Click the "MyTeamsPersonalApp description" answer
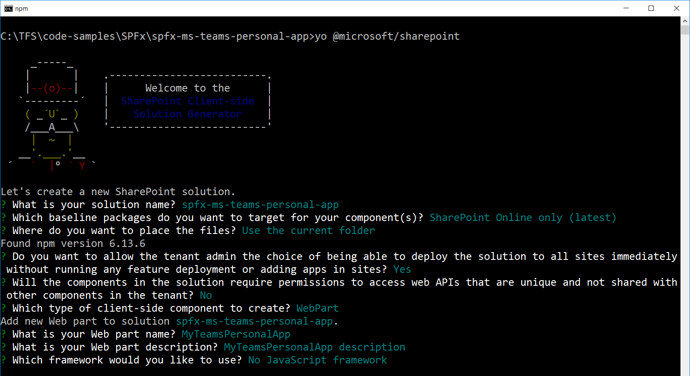 pos(314,347)
